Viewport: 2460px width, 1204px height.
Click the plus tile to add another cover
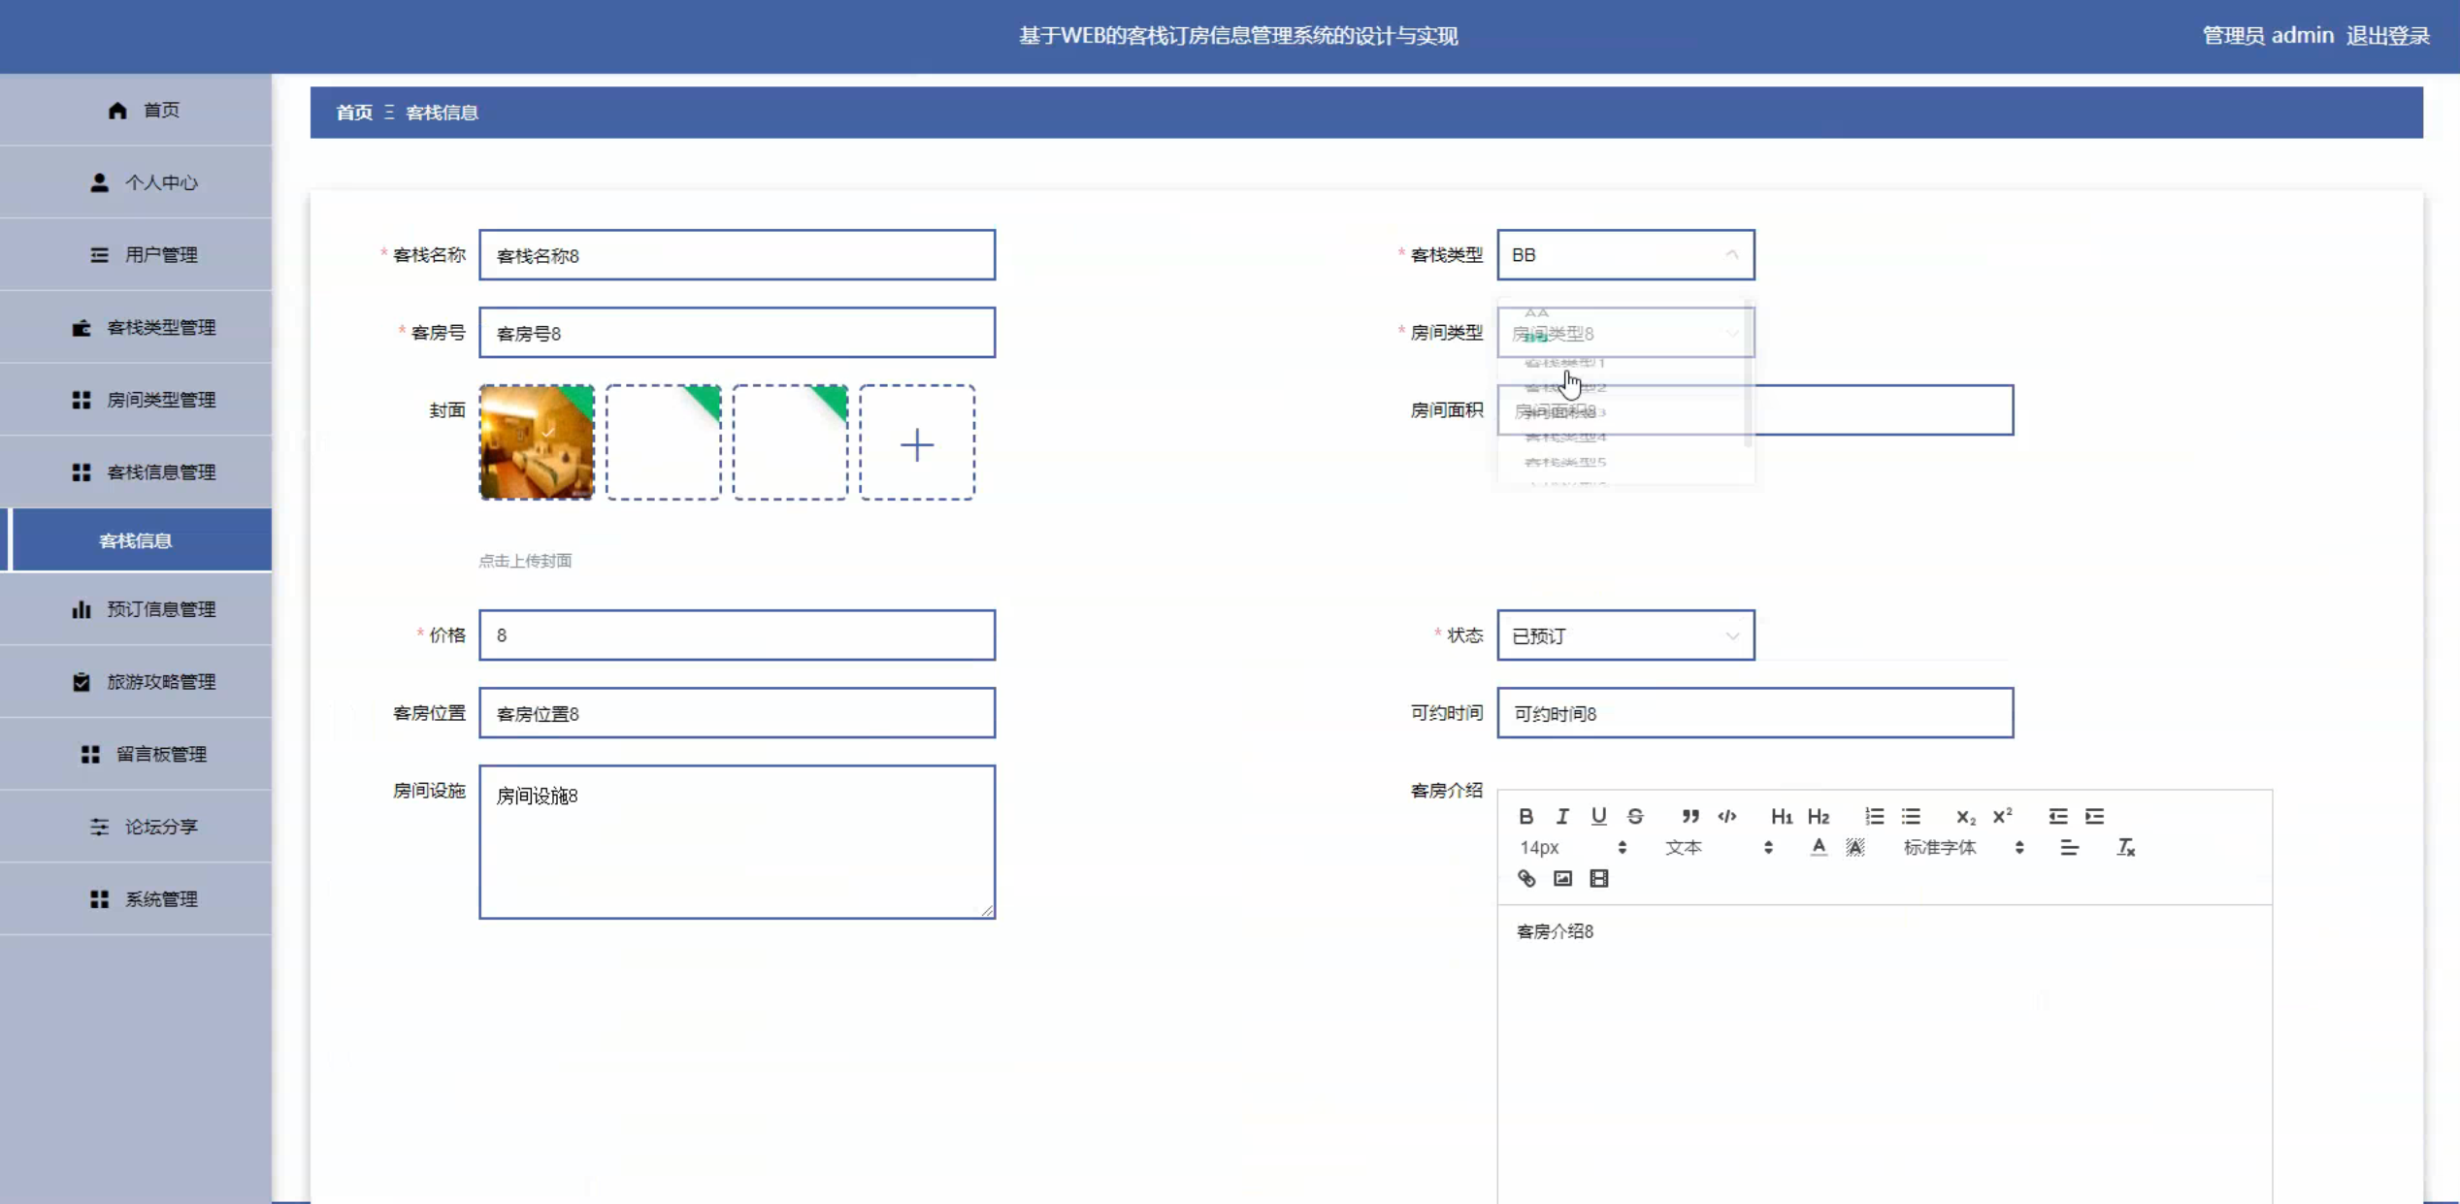pos(916,443)
